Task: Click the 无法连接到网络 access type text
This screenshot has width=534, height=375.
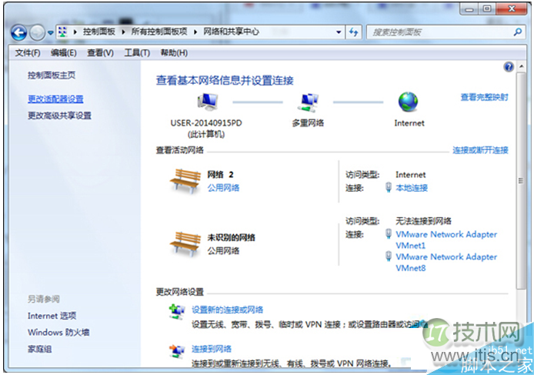Action: click(423, 221)
